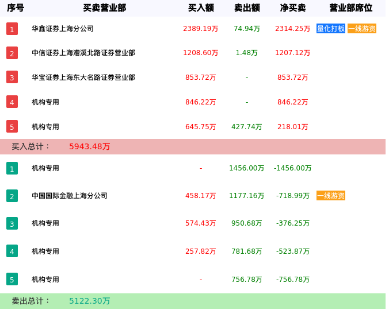Click the 买卖营业部 column header

tap(105, 8)
